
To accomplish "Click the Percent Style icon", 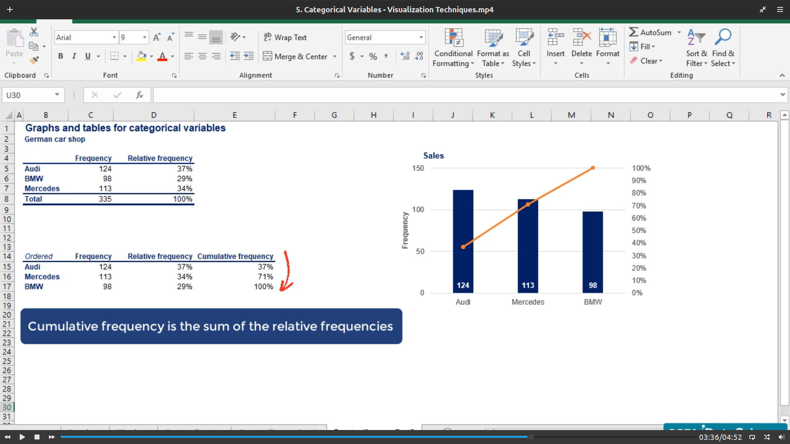I will pos(373,56).
